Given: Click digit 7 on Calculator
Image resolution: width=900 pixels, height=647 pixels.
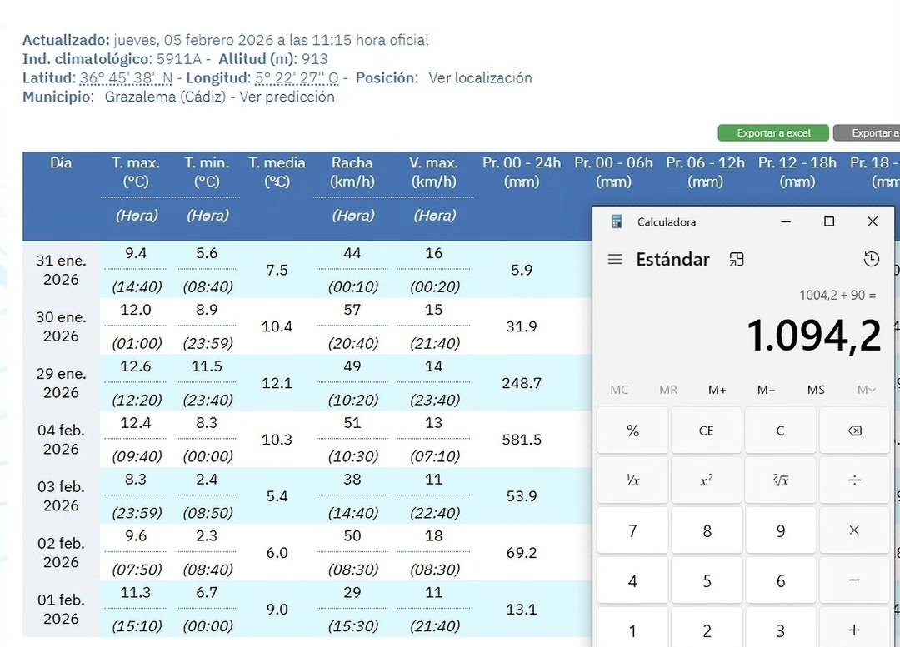Looking at the screenshot, I should coord(632,530).
